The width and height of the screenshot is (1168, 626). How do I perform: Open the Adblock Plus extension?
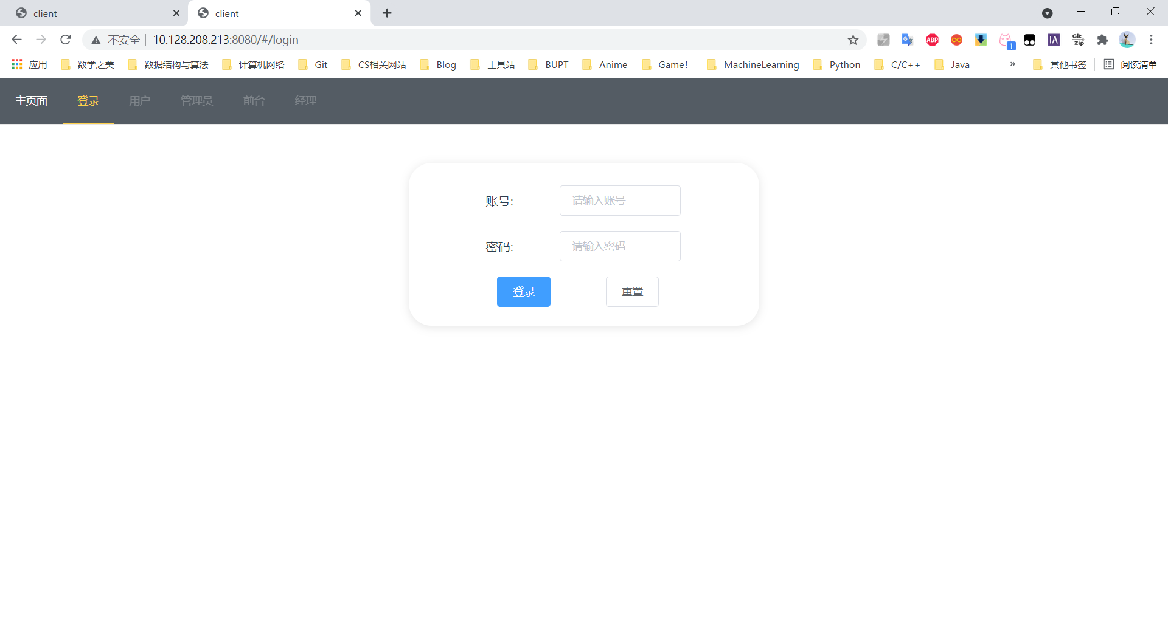[x=932, y=40]
